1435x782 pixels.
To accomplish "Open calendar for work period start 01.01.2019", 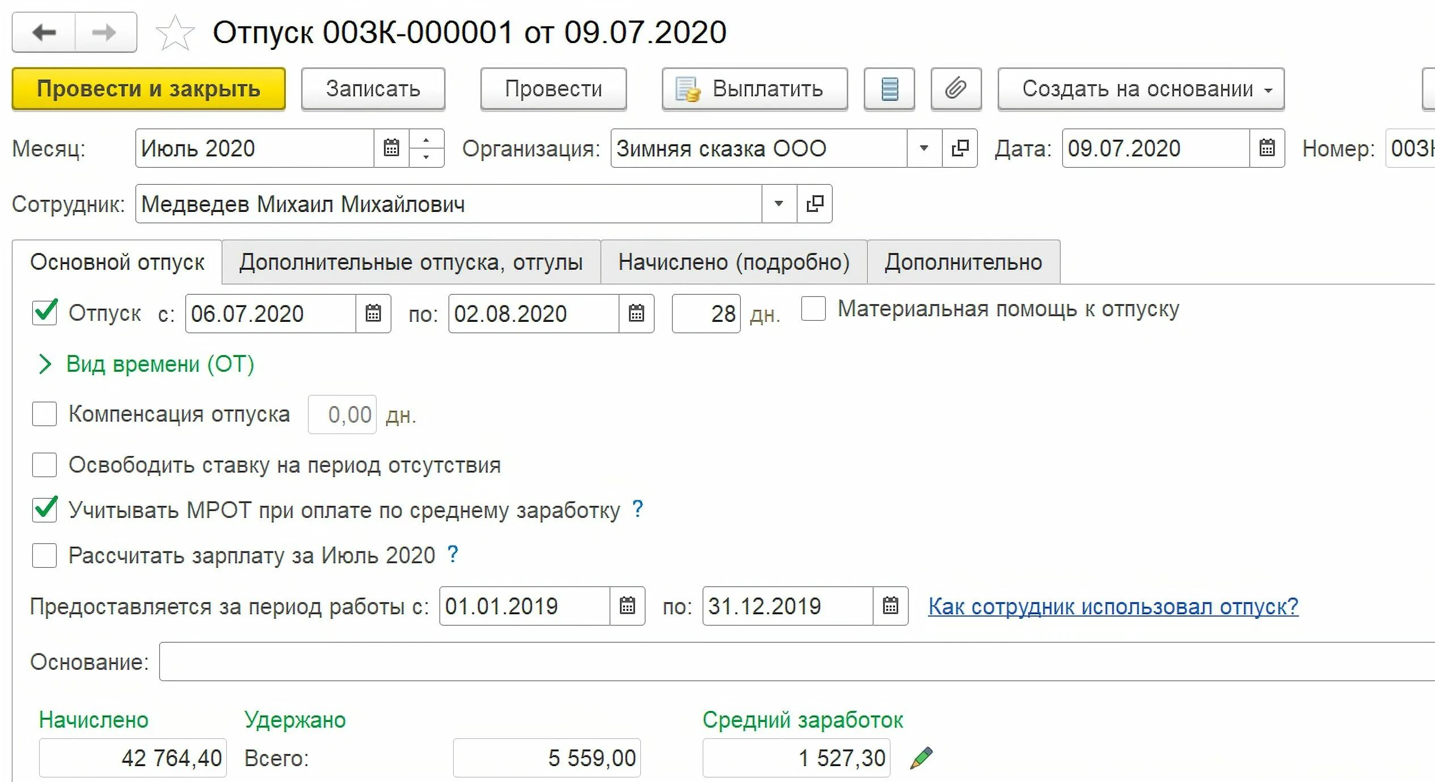I will tap(627, 606).
